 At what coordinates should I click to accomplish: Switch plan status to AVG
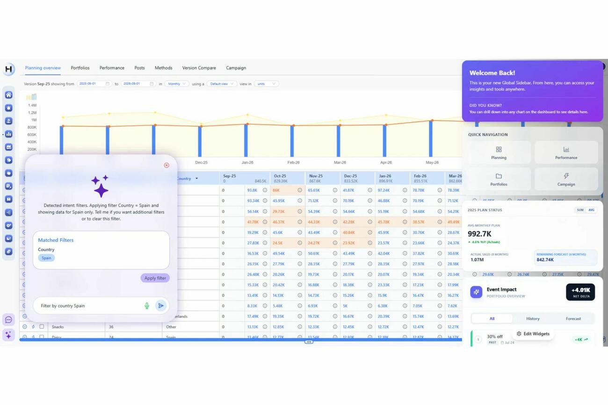click(x=591, y=210)
